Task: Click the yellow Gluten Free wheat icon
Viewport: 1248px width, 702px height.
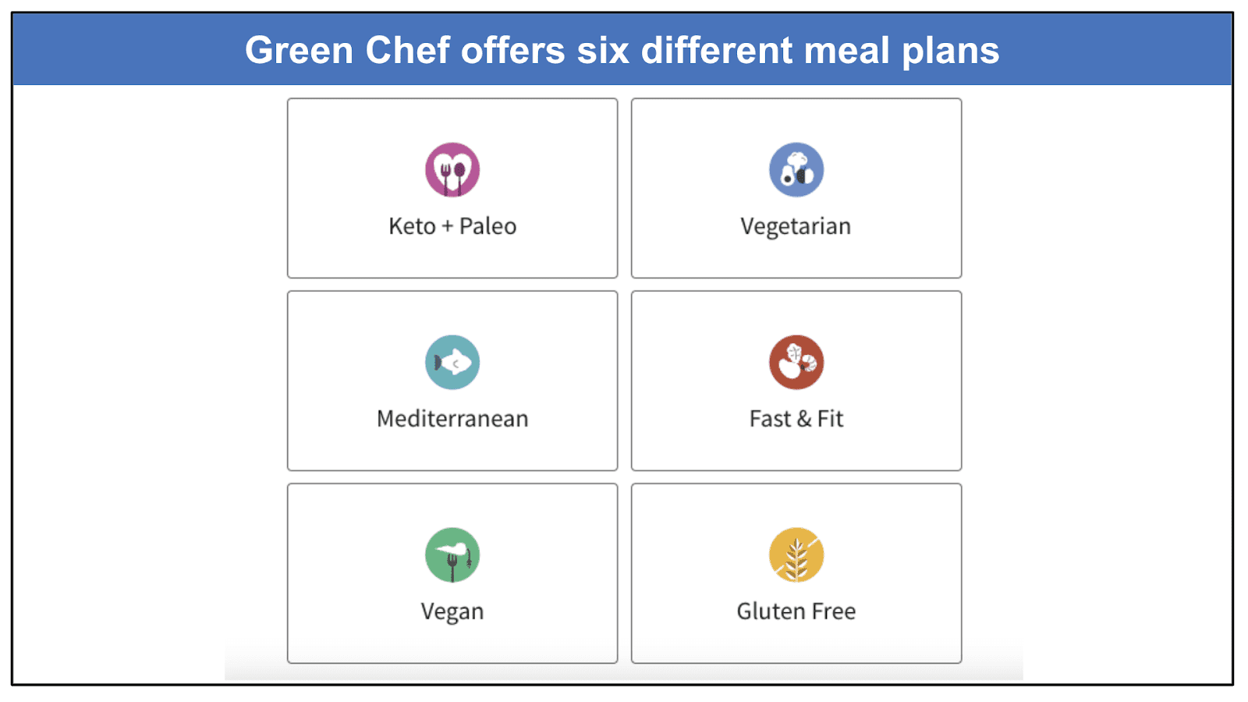Action: click(x=796, y=555)
